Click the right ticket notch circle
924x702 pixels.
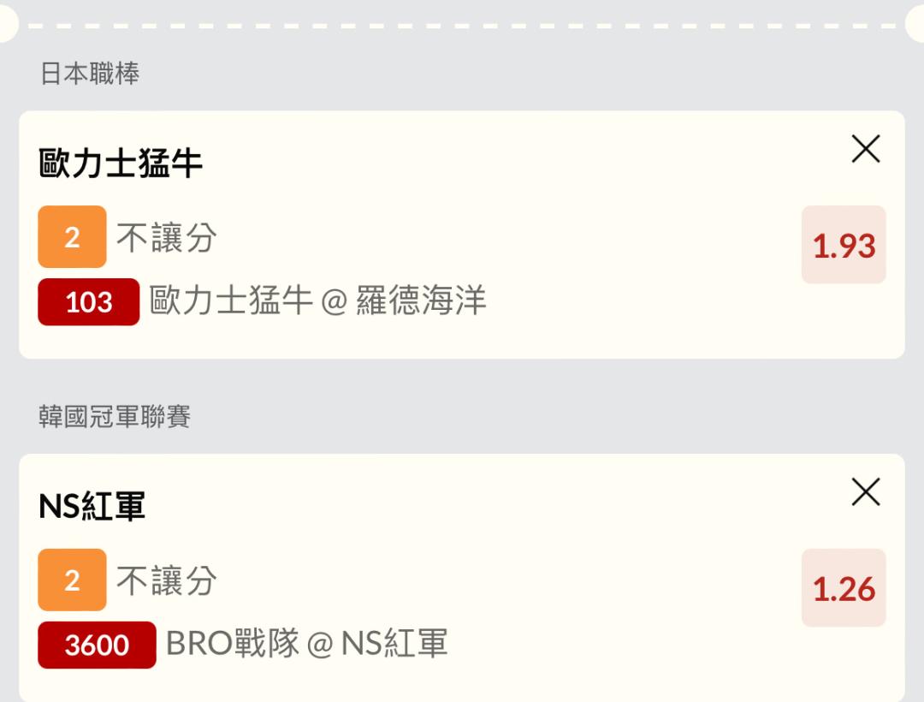point(916,26)
